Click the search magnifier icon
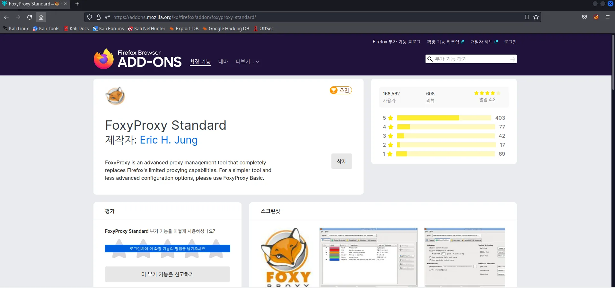Screen dimensions: 615x288 (430, 59)
